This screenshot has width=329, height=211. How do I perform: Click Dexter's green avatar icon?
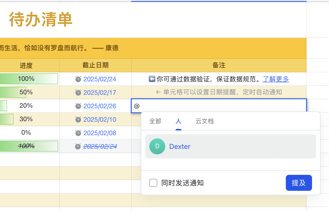[x=157, y=146]
